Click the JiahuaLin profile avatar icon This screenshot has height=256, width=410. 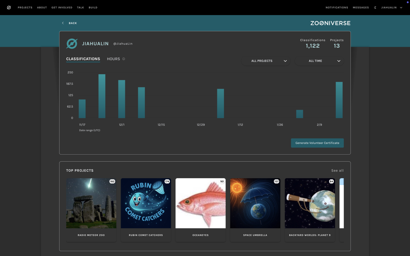[x=72, y=44]
